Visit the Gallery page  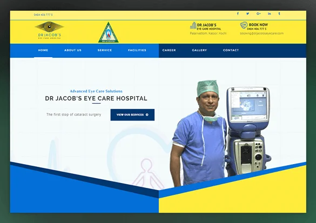pyautogui.click(x=199, y=50)
